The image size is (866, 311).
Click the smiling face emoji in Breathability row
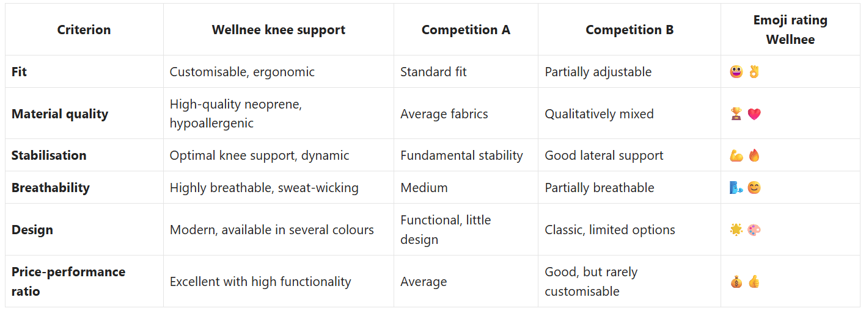[754, 188]
